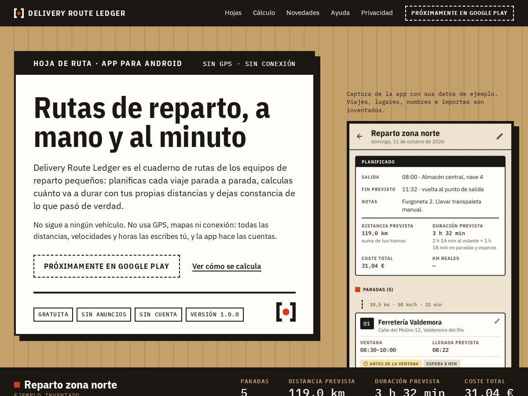The width and height of the screenshot is (528, 396).
Task: Click the salida value 08:00 · Almacén central
Action: coord(443,177)
